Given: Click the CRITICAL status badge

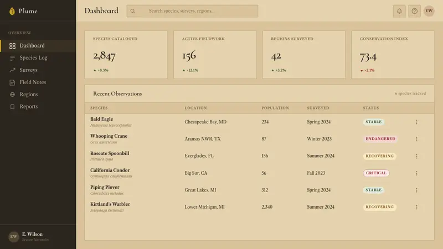Looking at the screenshot, I should (376, 173).
